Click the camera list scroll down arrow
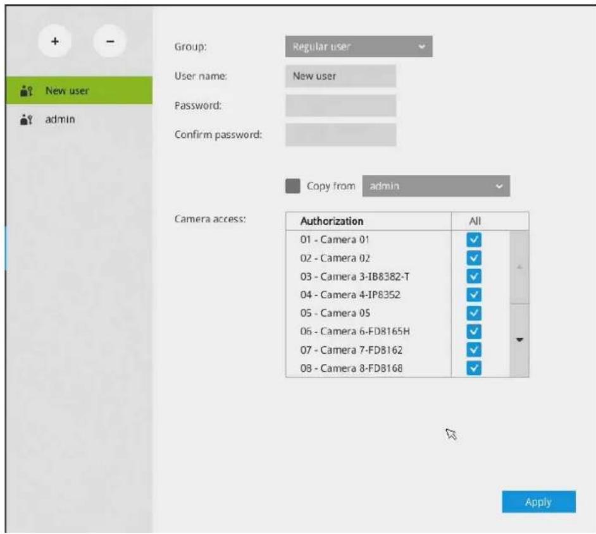Viewport: 596px width, 534px height. (519, 340)
